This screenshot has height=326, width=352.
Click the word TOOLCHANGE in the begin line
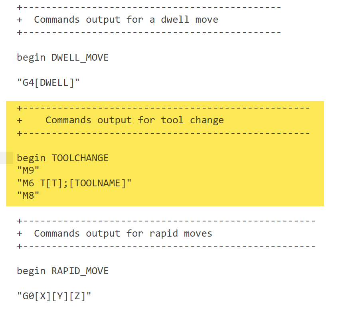point(80,158)
